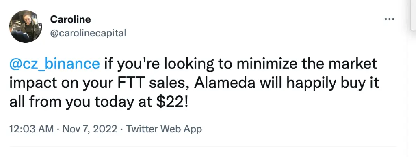Open the Caroline display name profile
This screenshot has width=416, height=157.
tap(70, 19)
